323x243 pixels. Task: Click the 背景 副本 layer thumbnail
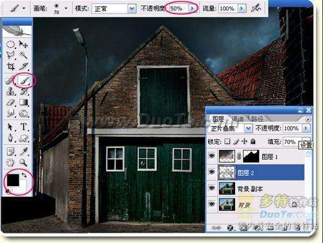[227, 188]
